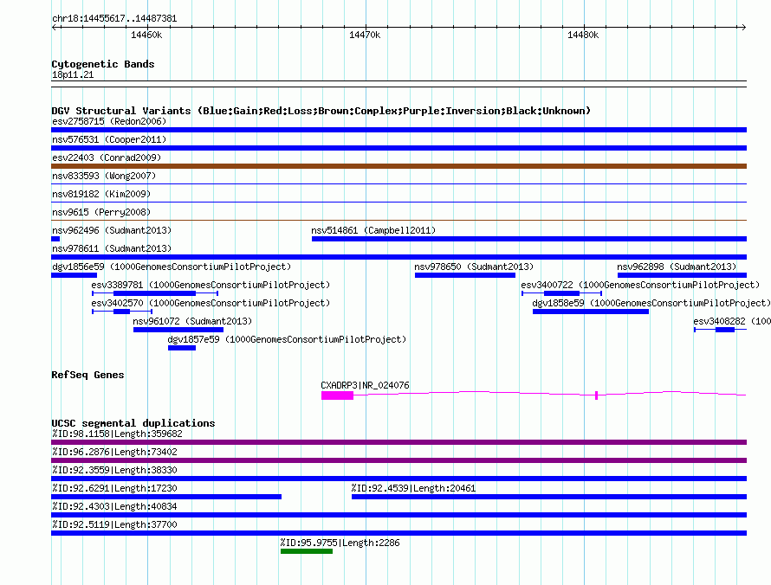The image size is (771, 585).
Task: Open the nsv833593 (Wong2007) label
Action: pos(104,176)
